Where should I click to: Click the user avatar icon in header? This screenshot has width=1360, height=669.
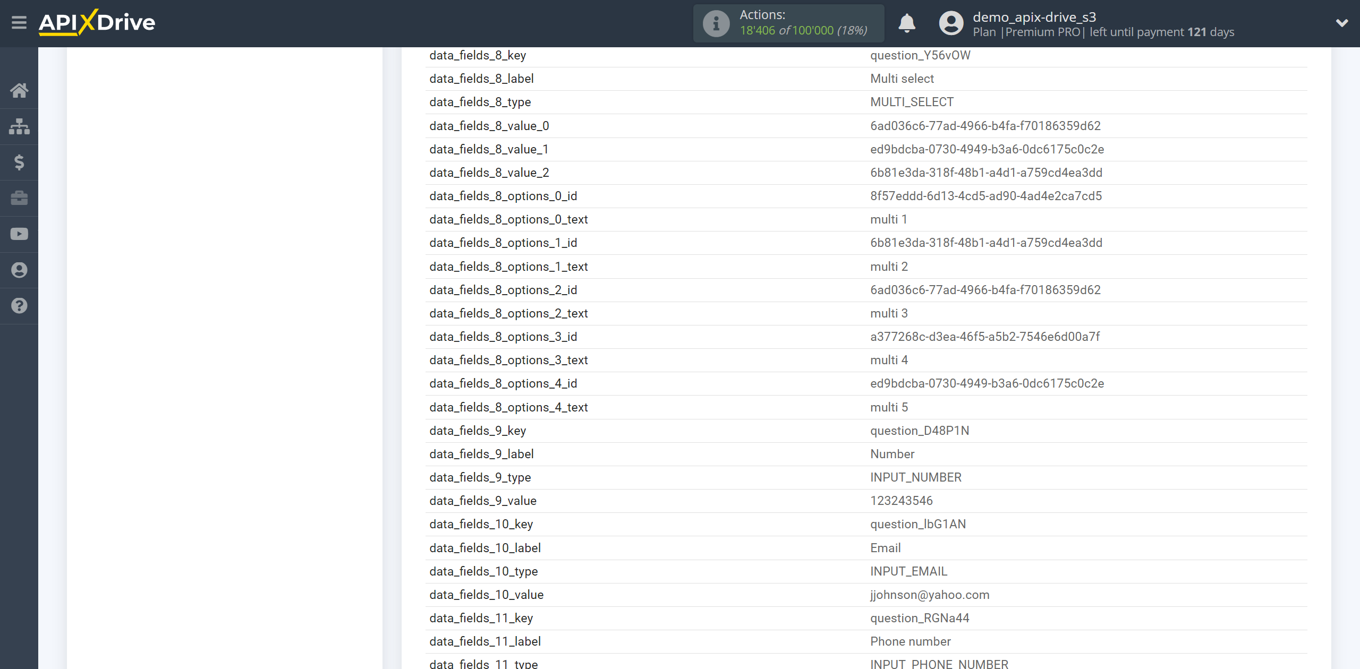(951, 23)
